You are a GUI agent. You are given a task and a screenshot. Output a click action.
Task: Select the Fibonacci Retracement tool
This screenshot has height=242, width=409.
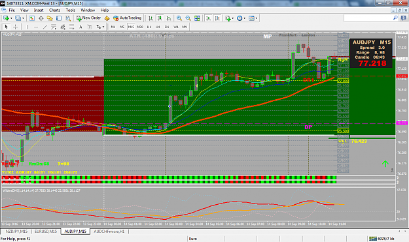pos(71,27)
